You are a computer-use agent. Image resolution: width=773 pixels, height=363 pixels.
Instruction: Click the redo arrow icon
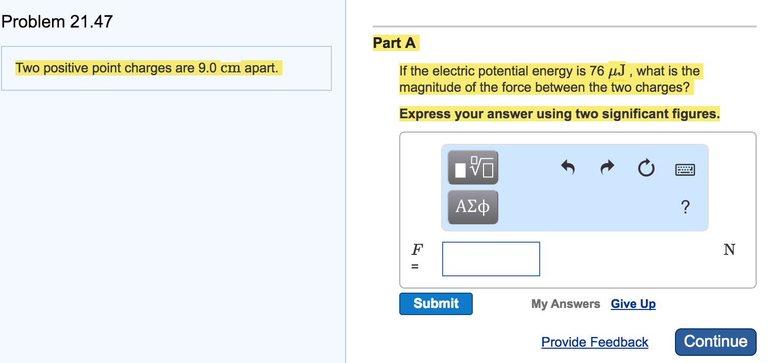coord(607,167)
